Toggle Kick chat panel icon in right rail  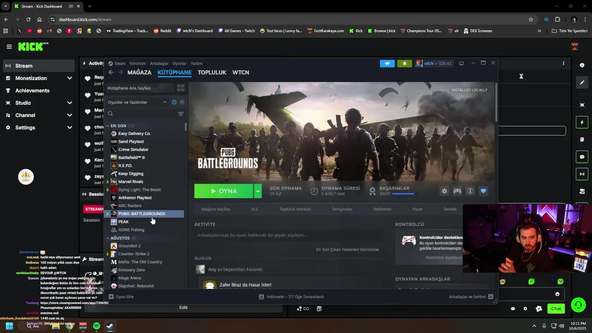pyautogui.click(x=582, y=157)
